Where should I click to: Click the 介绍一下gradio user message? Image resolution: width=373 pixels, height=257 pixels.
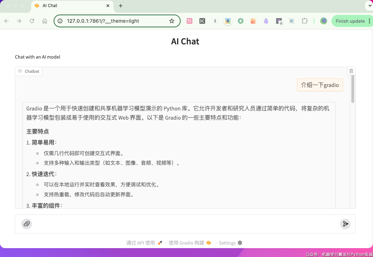click(x=320, y=85)
